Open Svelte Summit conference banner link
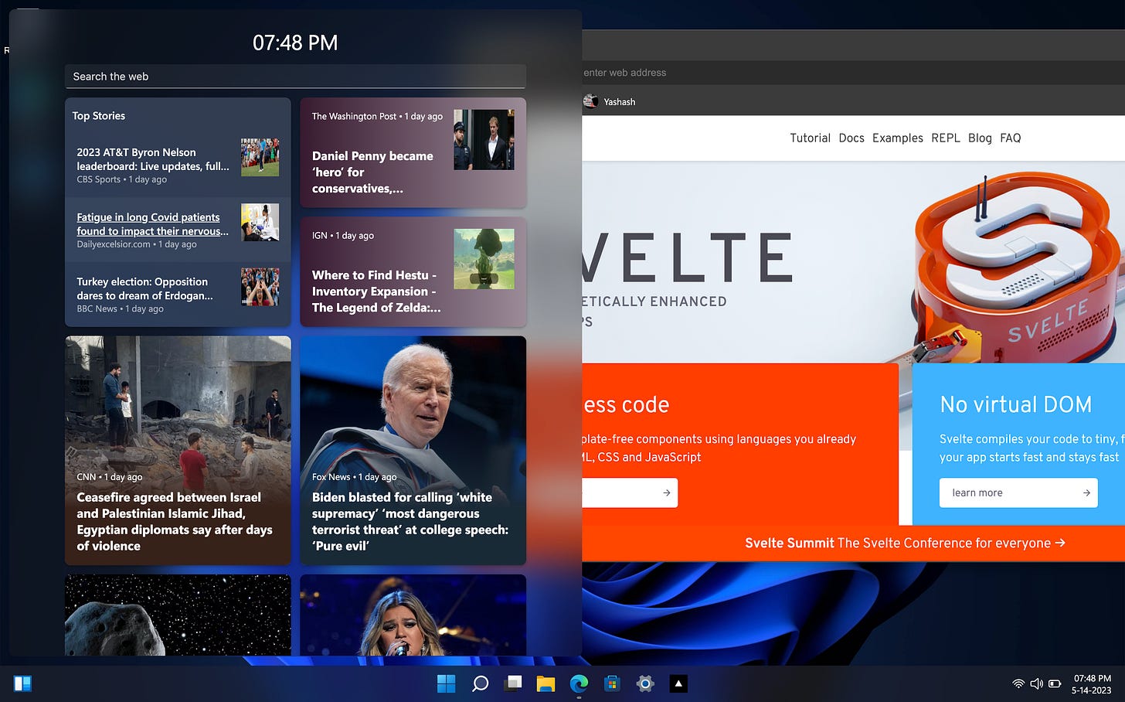This screenshot has width=1125, height=702. tap(905, 543)
